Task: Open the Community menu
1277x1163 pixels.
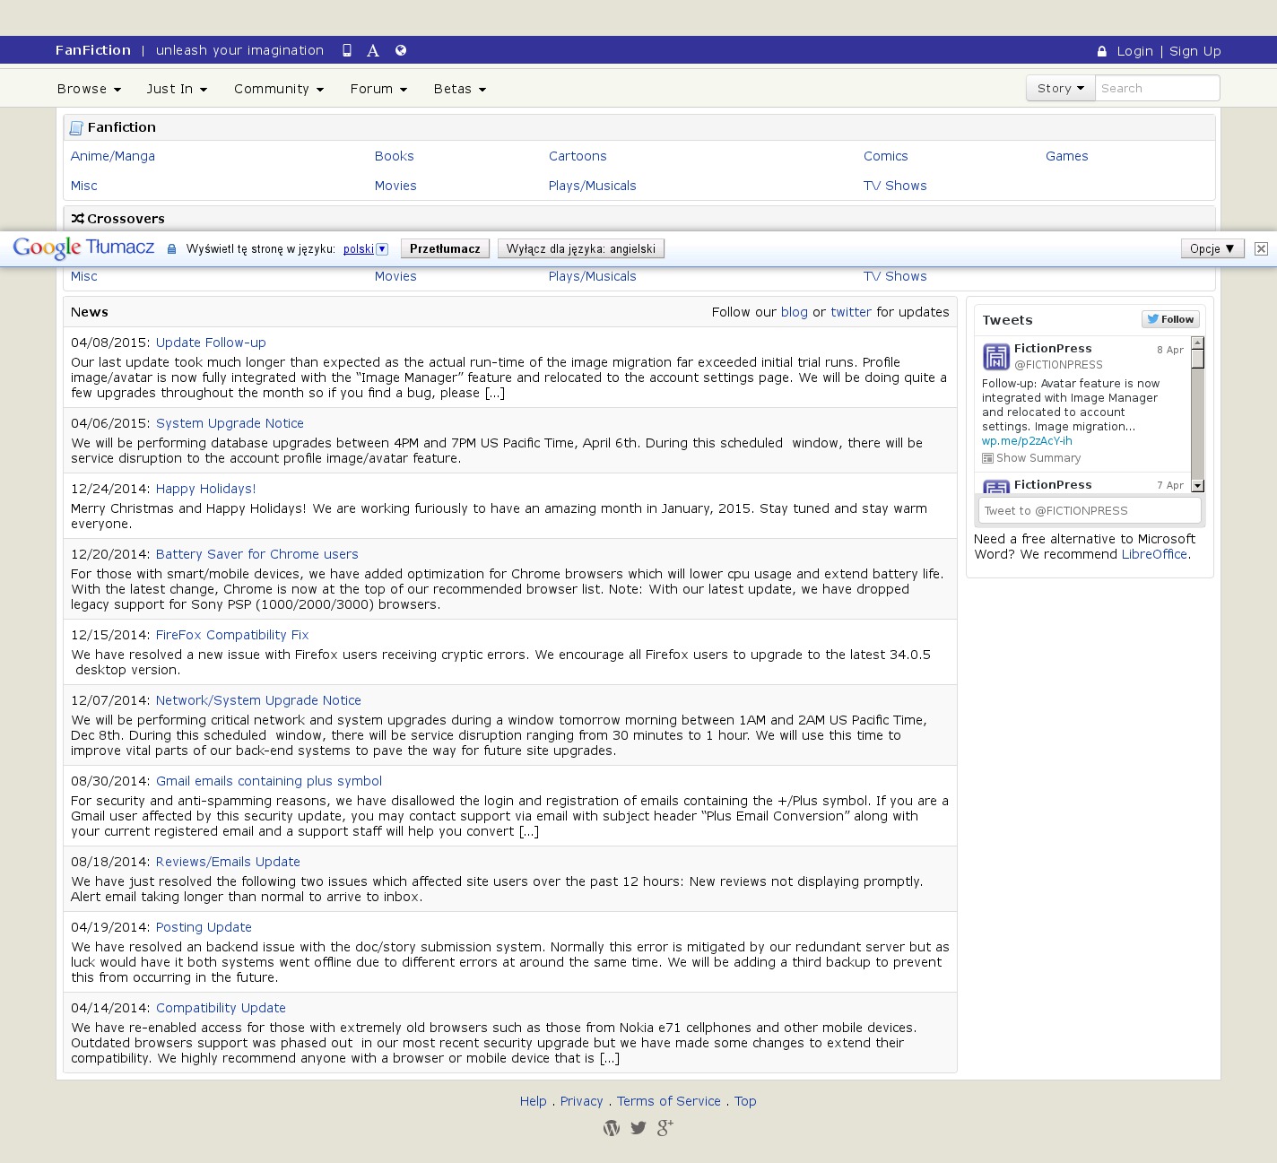Action: tap(278, 89)
